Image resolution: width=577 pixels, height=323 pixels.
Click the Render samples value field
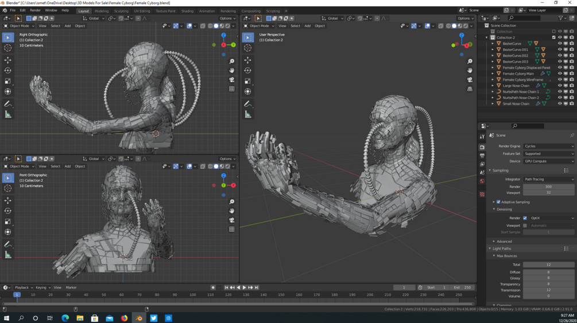(x=548, y=186)
